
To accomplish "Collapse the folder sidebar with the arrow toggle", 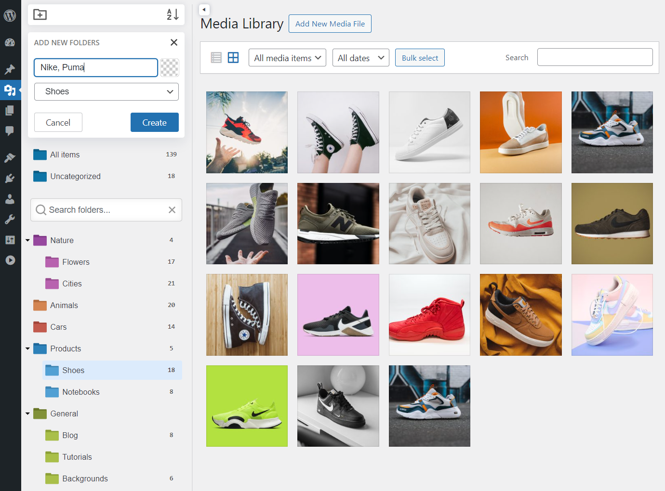I will 204,10.
